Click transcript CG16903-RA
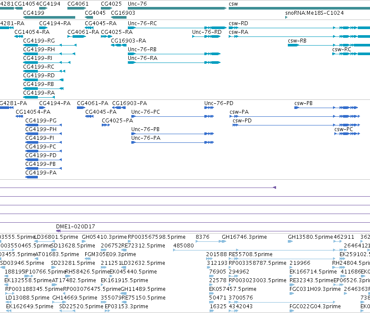Image resolution: width=370 pixels, height=313 pixels. pyautogui.click(x=128, y=41)
